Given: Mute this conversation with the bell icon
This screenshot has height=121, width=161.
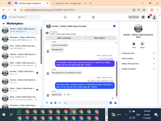Looking at the screenshot, I should [x=134, y=44].
